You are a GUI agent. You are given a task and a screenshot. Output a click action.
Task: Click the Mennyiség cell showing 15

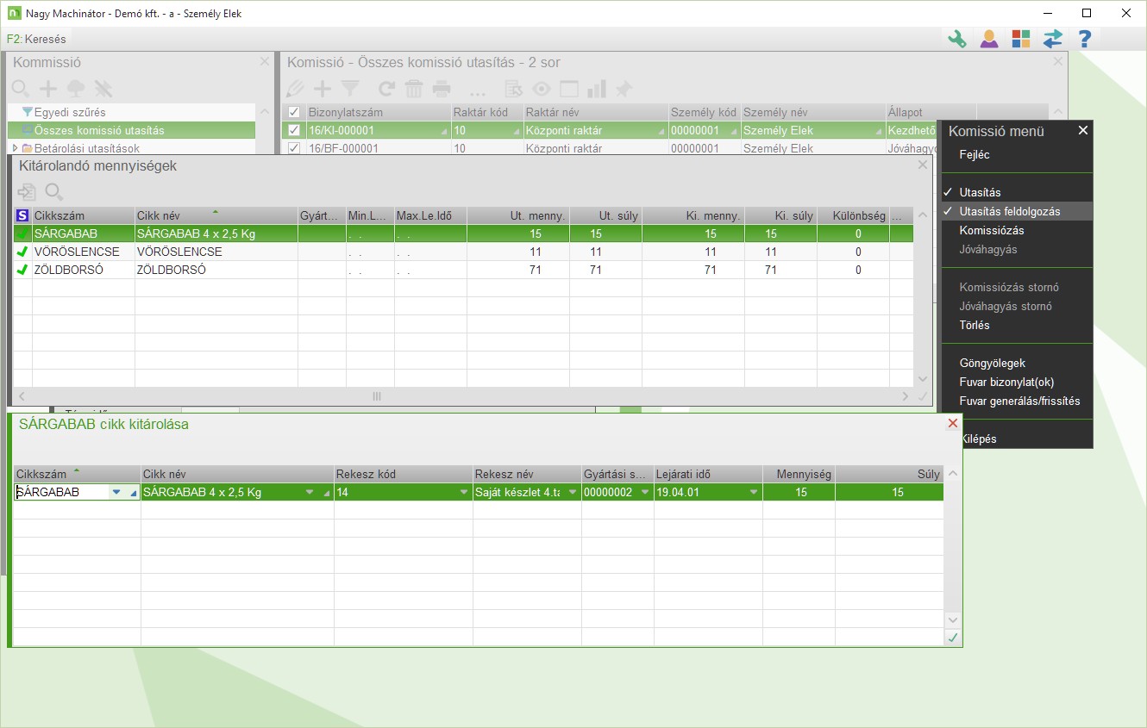(x=799, y=492)
